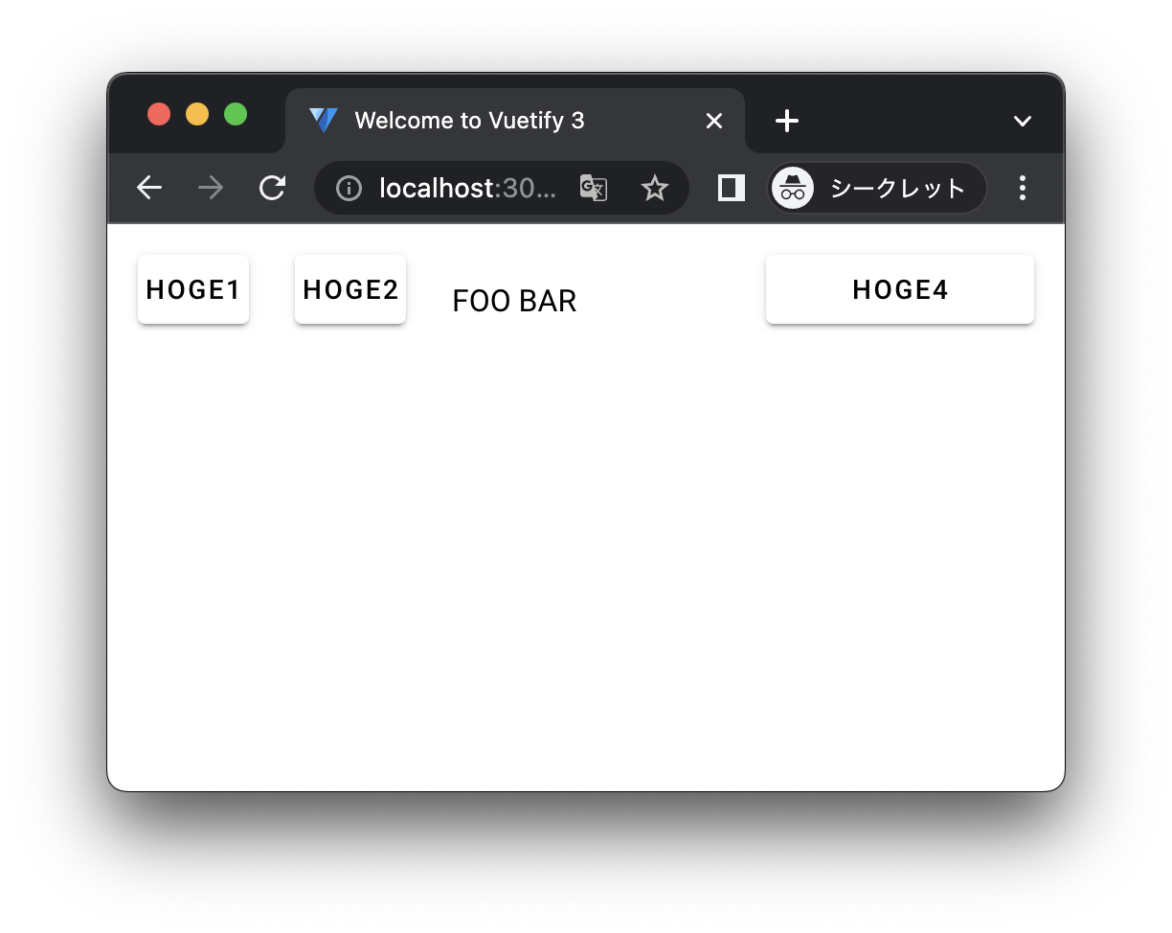
Task: Open a new tab with plus button
Action: point(787,121)
